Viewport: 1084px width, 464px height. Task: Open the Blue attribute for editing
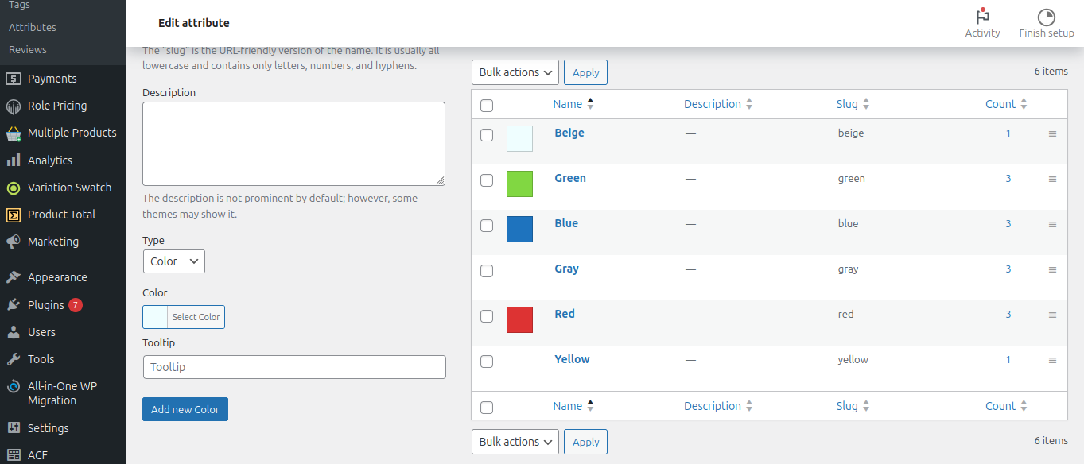point(565,222)
